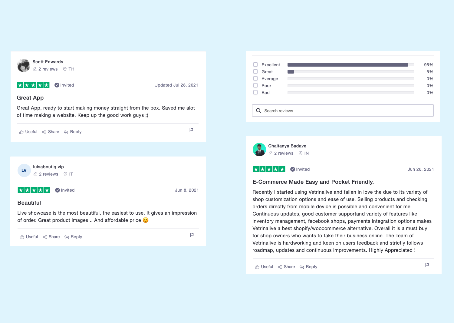Reply to the Great App review
The height and width of the screenshot is (323, 454).
coord(73,132)
